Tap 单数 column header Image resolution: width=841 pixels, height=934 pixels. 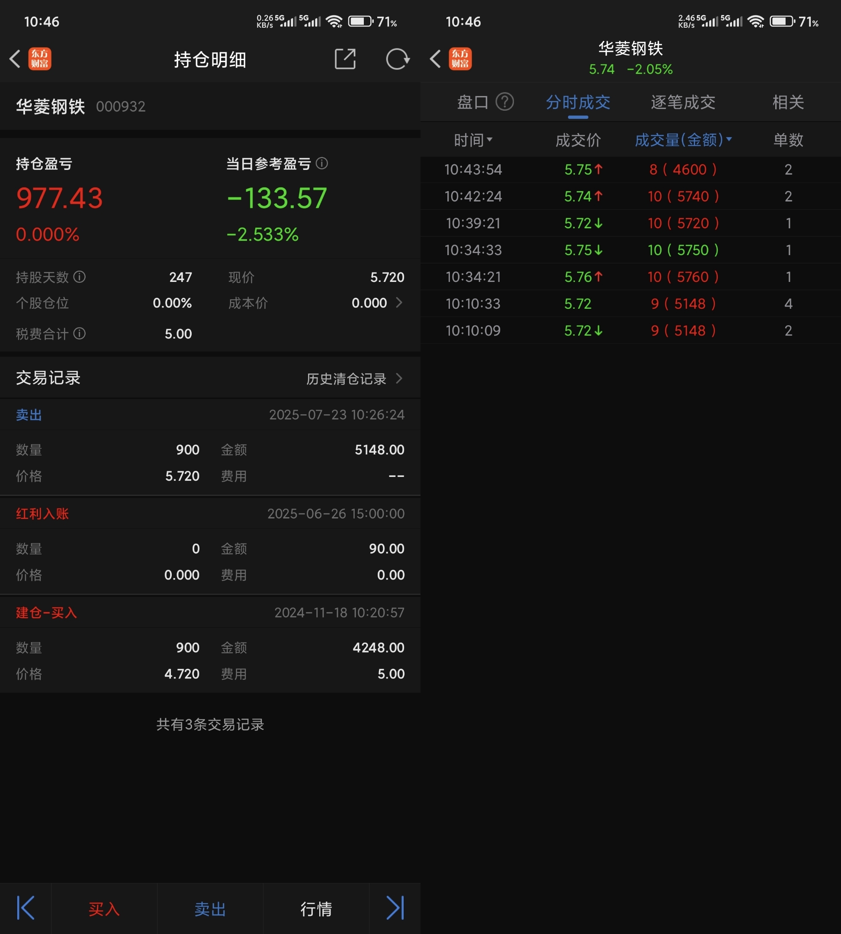click(x=788, y=140)
